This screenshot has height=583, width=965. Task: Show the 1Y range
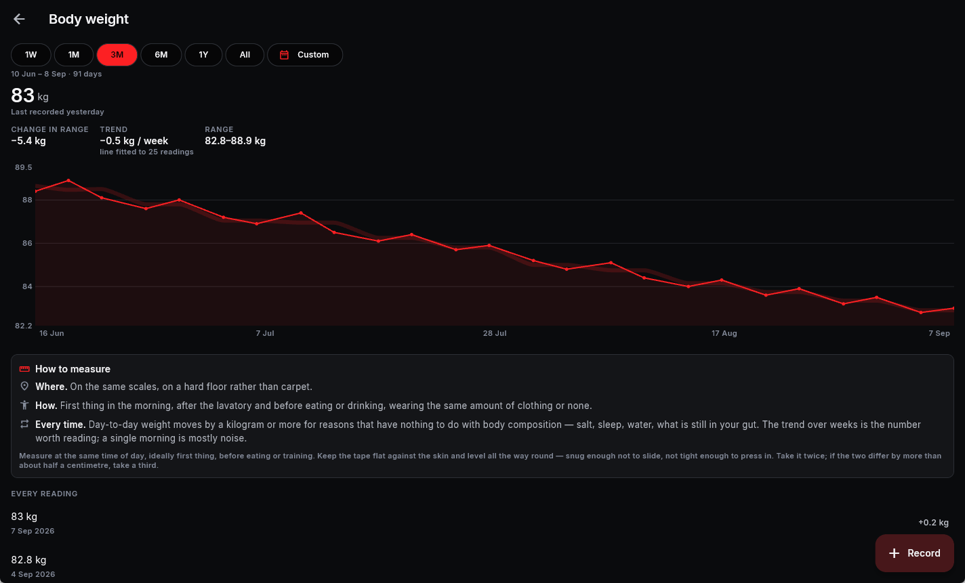pos(203,55)
